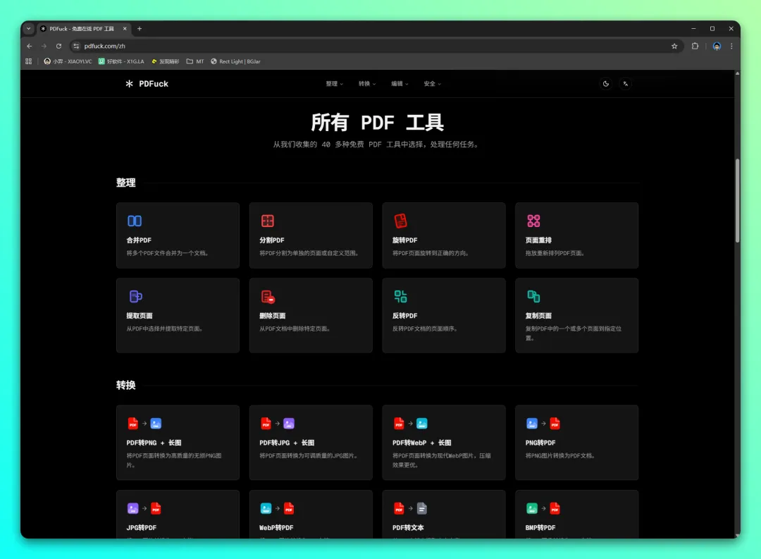Click WebP icon on WebP转PDF card
The image size is (761, 559).
pos(266,508)
